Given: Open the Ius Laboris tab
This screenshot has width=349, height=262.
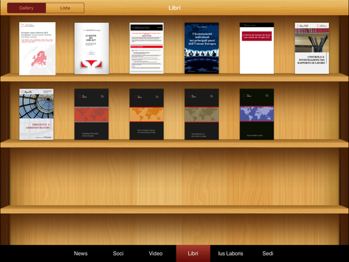Looking at the screenshot, I should pos(231,254).
